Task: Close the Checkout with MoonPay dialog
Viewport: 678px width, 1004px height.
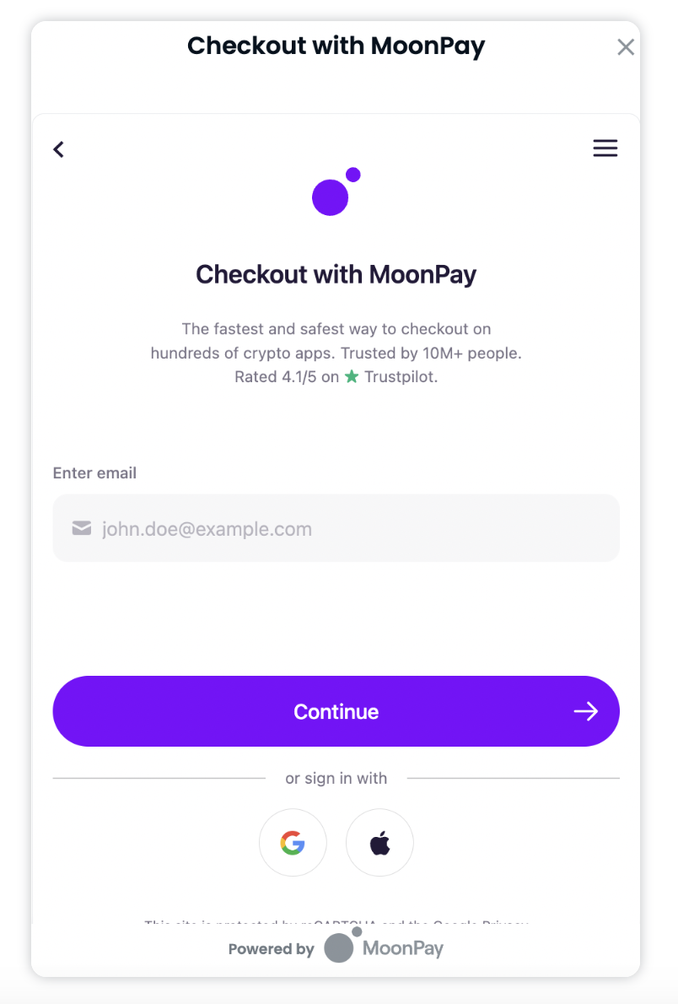Action: (x=625, y=47)
